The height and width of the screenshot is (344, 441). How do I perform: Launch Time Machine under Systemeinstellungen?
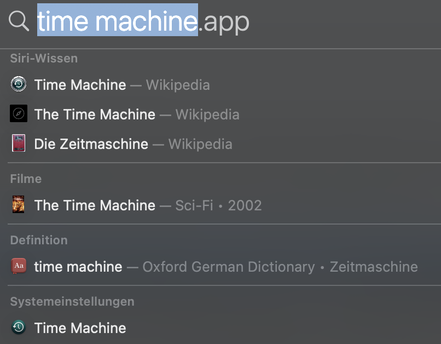click(80, 328)
